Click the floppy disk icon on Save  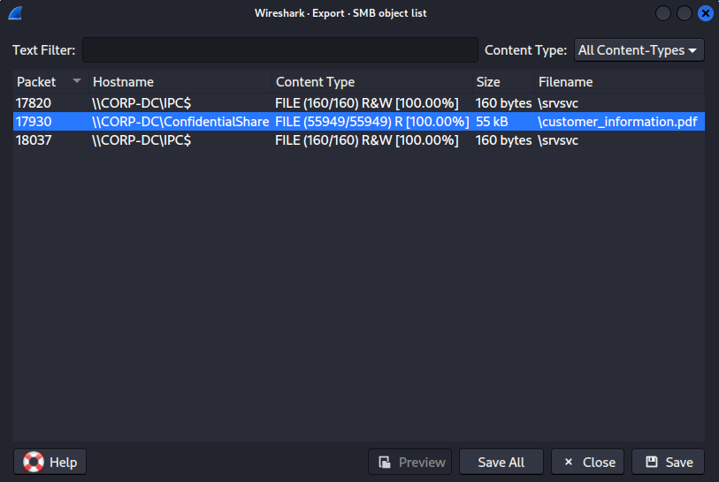tap(652, 462)
